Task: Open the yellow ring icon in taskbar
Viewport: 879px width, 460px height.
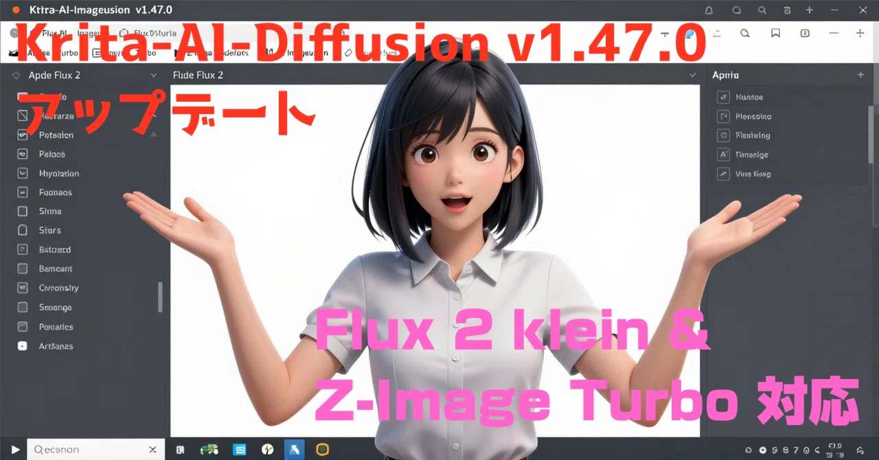Action: 322,450
